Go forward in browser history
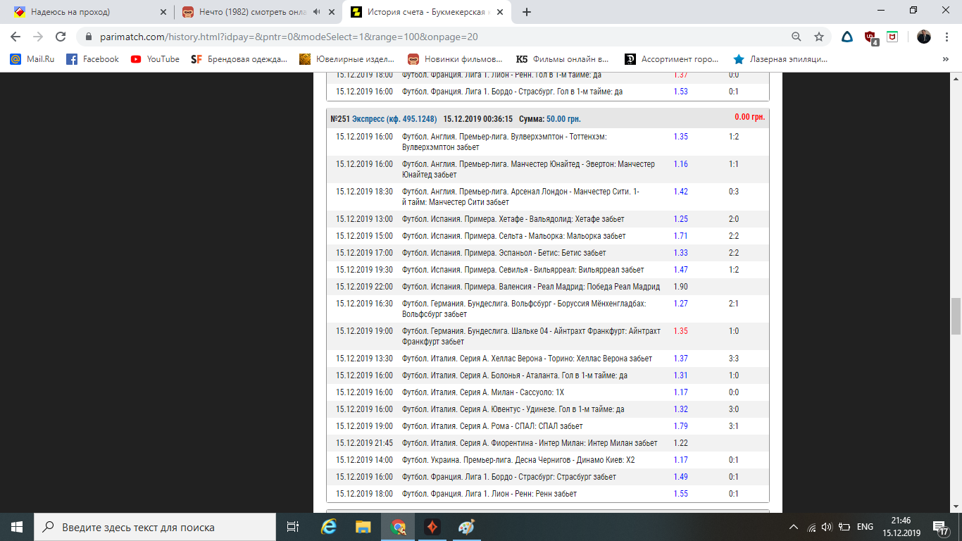962x541 pixels. [x=38, y=37]
